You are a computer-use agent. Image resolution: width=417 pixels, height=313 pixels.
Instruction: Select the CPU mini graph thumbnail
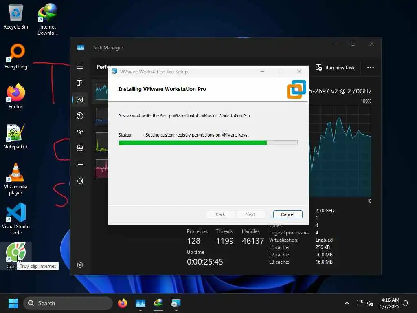(101, 92)
